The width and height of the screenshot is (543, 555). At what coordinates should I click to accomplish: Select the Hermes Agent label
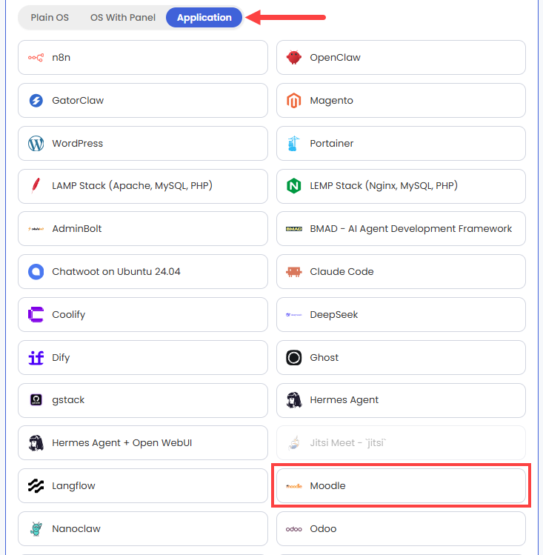point(344,400)
